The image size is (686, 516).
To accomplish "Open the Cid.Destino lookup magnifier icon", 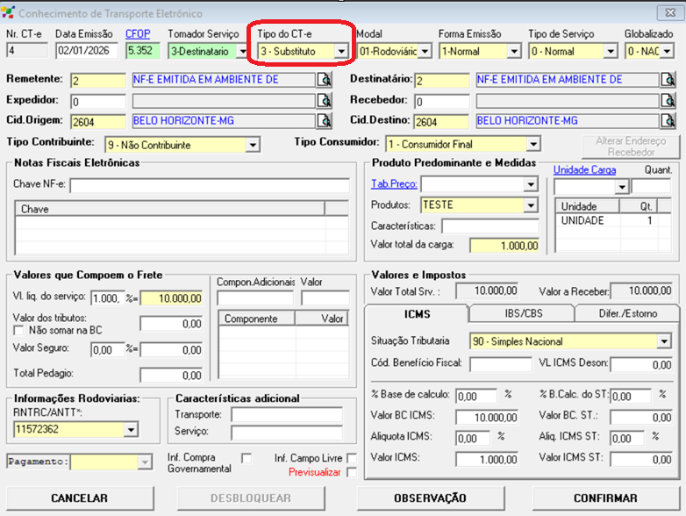I will pos(668,121).
